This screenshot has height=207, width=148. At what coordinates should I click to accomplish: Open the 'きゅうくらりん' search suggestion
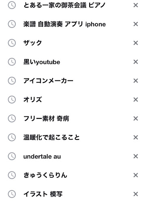click(45, 175)
